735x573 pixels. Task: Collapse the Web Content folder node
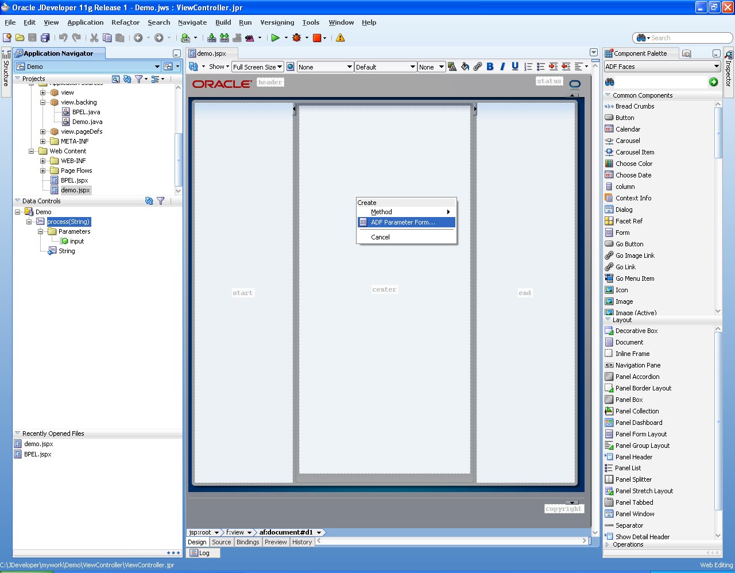[x=32, y=151]
